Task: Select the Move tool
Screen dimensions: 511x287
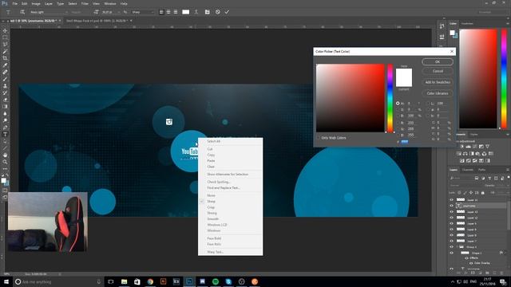Action: [x=5, y=30]
